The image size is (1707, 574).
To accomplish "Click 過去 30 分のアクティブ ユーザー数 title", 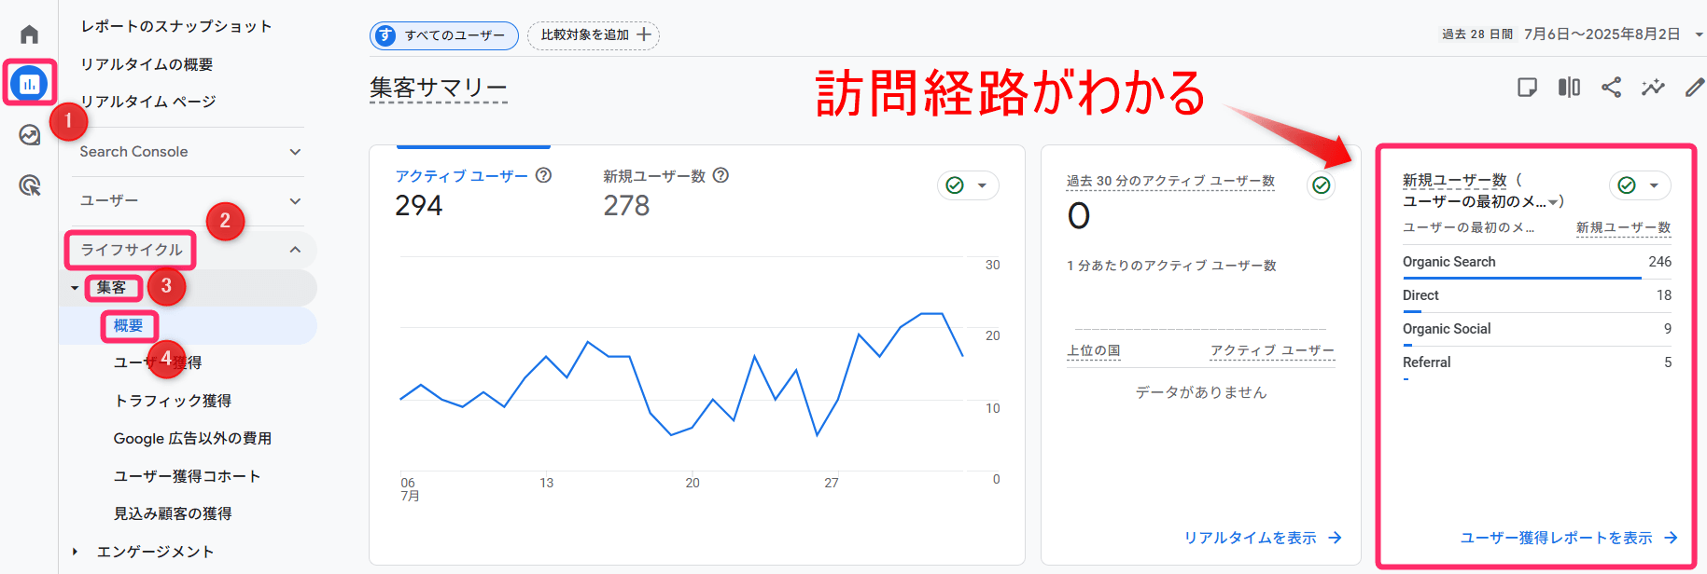I will pyautogui.click(x=1170, y=181).
